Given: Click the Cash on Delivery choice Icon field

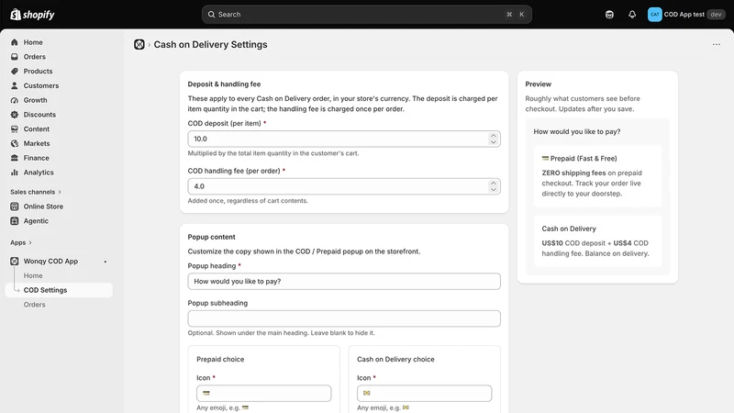Looking at the screenshot, I should 424,394.
